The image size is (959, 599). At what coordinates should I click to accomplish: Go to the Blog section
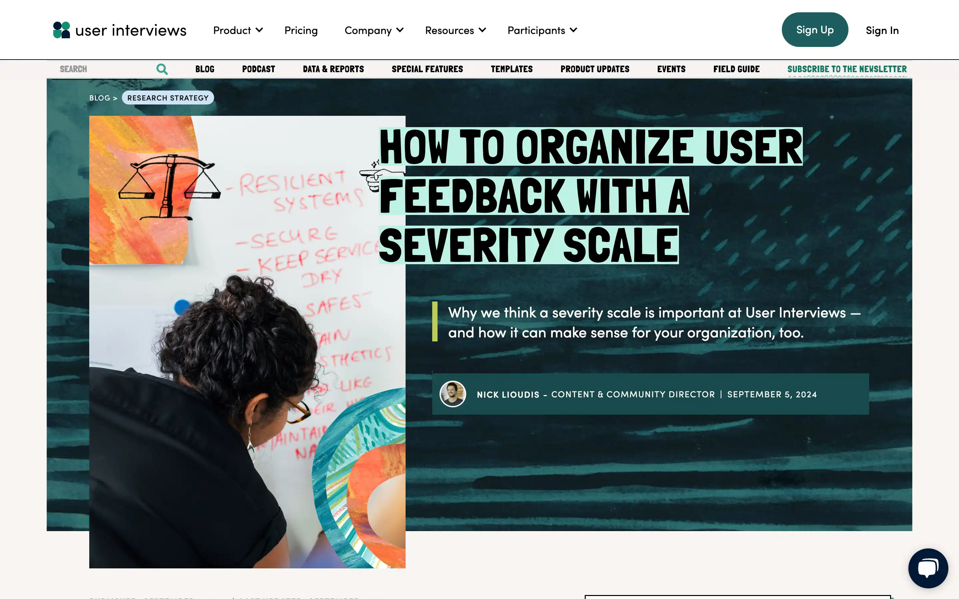204,69
